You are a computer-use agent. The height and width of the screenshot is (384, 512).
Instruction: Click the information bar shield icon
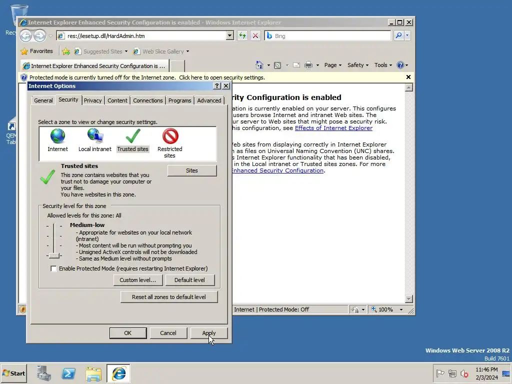[x=24, y=77]
